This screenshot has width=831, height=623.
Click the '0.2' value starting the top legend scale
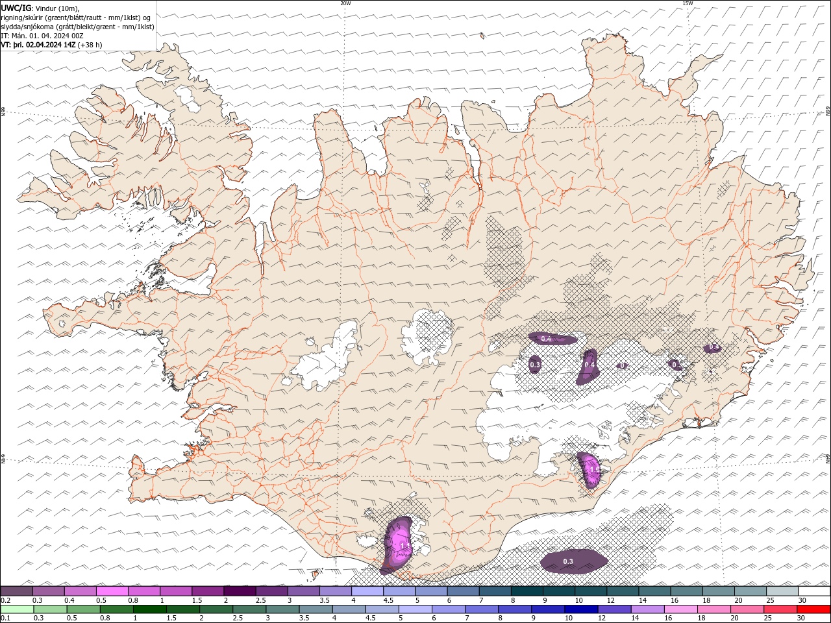(5, 600)
